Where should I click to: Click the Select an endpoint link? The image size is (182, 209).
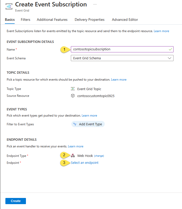click(85, 163)
